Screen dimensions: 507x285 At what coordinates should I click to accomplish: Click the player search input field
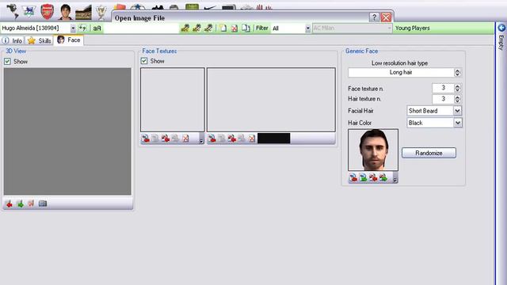142,28
